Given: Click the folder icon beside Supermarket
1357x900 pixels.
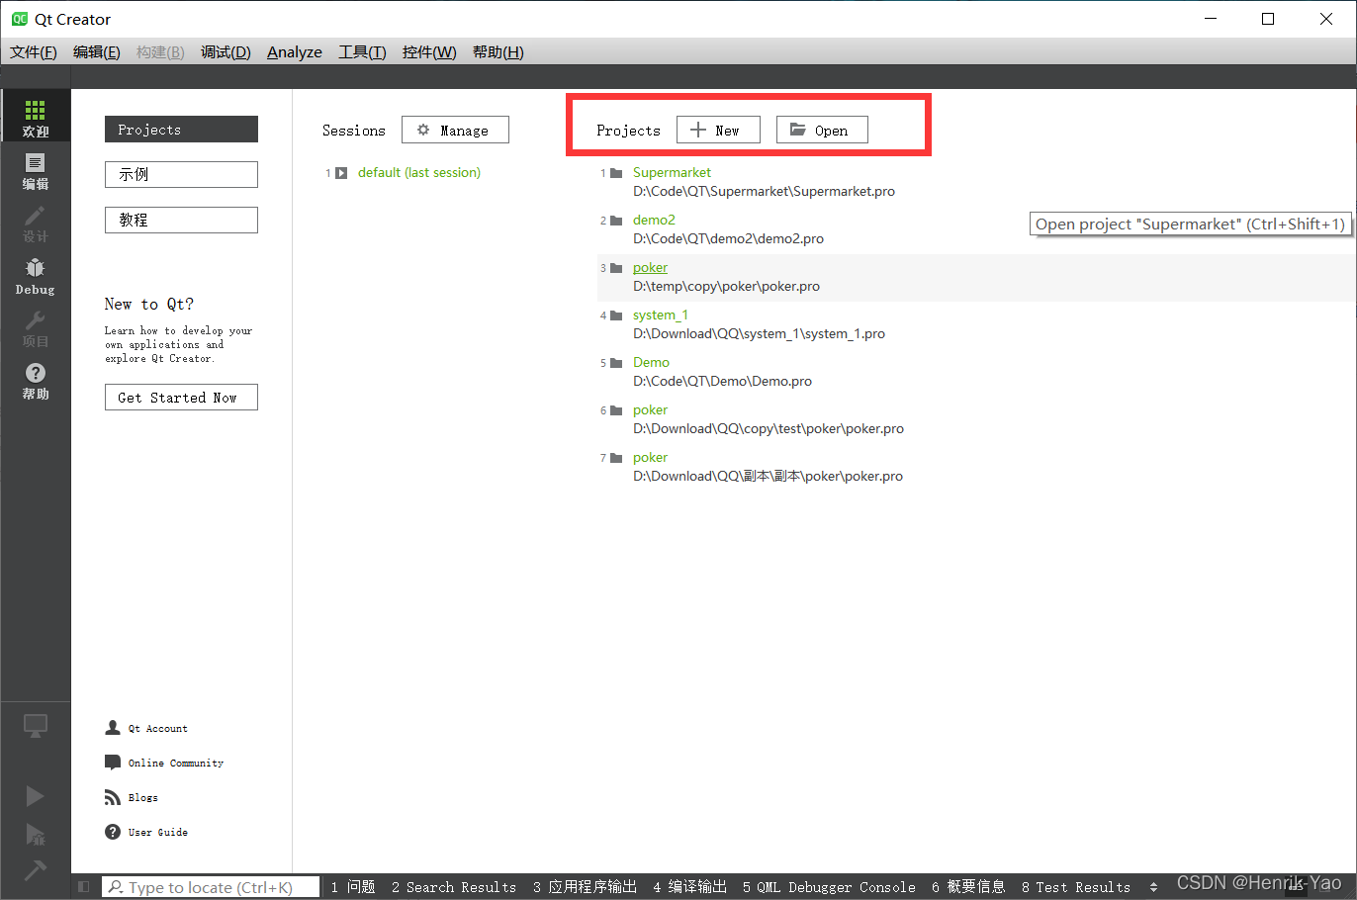Looking at the screenshot, I should [x=616, y=173].
